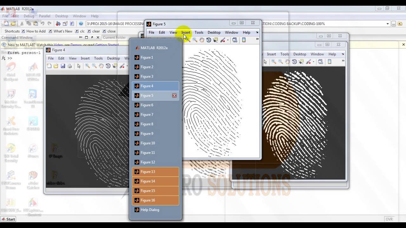Image resolution: width=406 pixels, height=228 pixels.
Task: Browse for folder button beside path
Action: click(394, 24)
